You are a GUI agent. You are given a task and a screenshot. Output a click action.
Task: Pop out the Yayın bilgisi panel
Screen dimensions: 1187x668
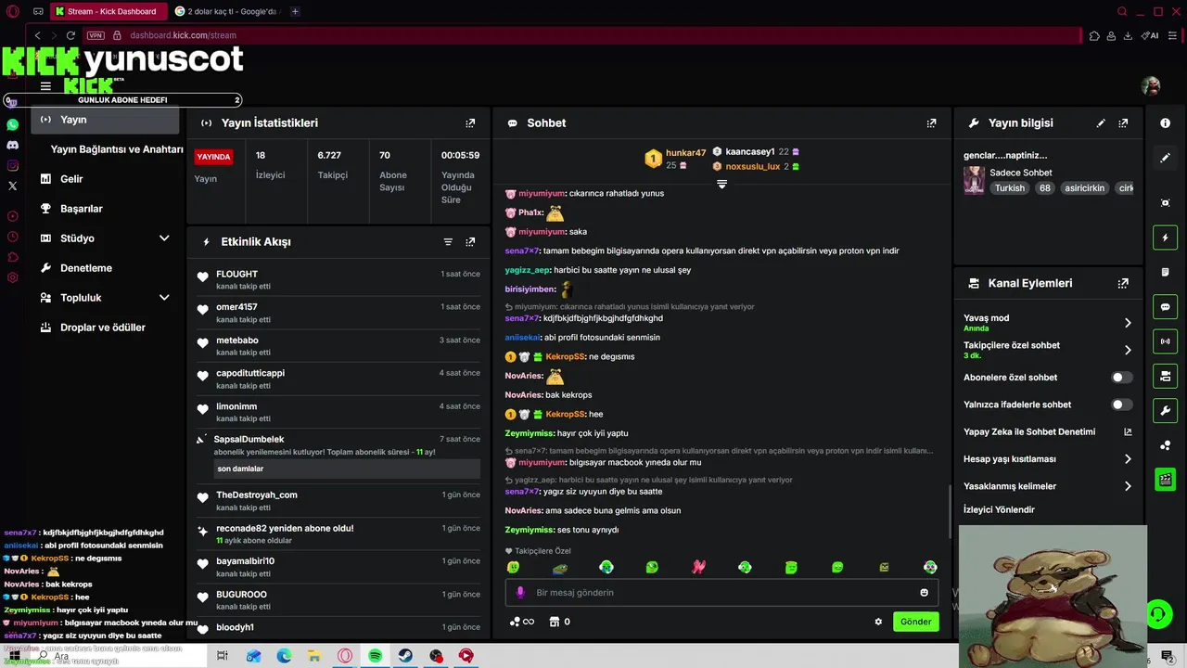point(1123,122)
